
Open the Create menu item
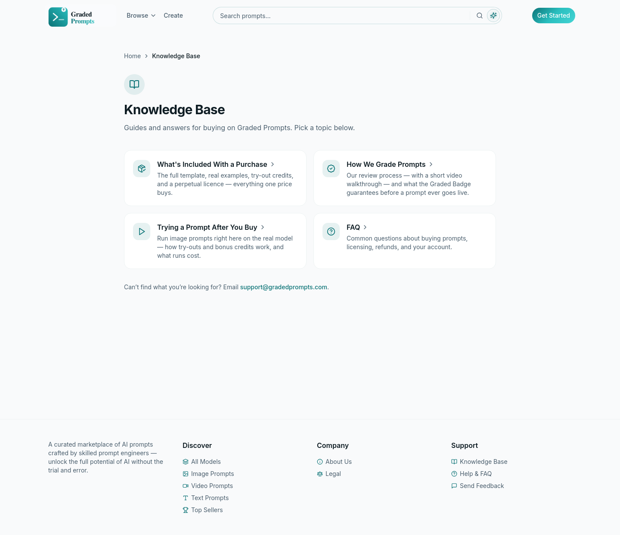tap(173, 16)
